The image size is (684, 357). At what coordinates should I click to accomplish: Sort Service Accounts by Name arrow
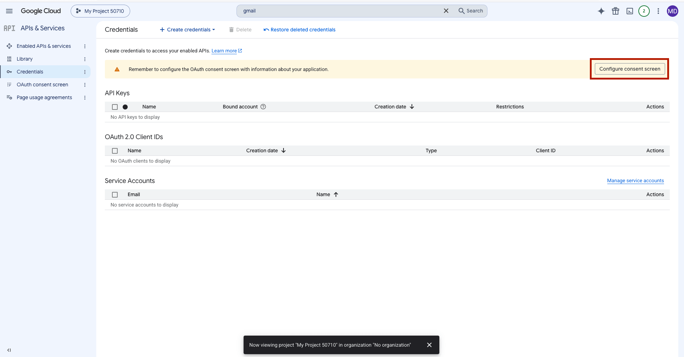coord(336,194)
